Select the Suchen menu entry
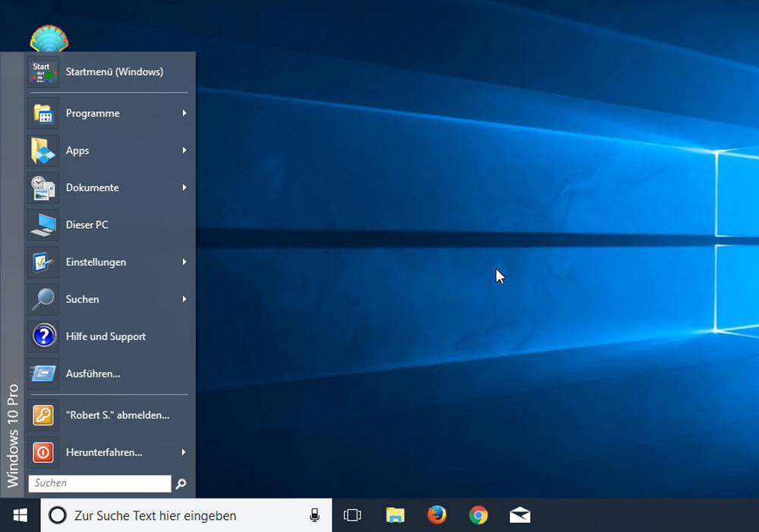This screenshot has width=759, height=532. [83, 299]
